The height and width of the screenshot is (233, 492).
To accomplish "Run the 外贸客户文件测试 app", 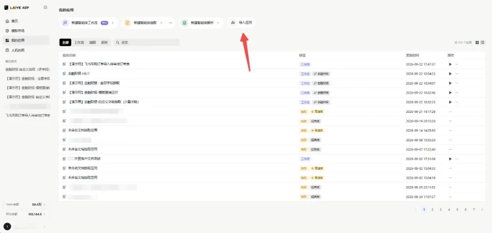I will [x=450, y=159].
